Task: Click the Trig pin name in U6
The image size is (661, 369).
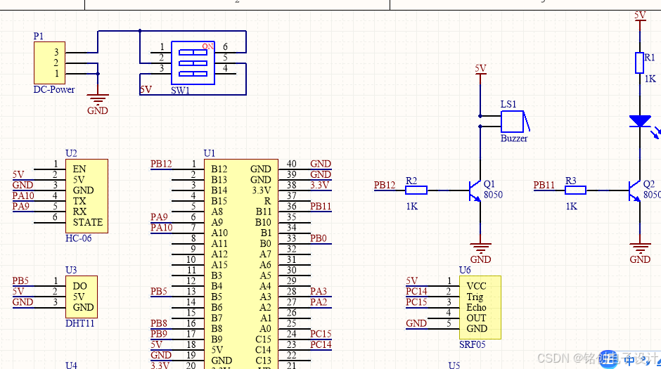Action: point(475,297)
